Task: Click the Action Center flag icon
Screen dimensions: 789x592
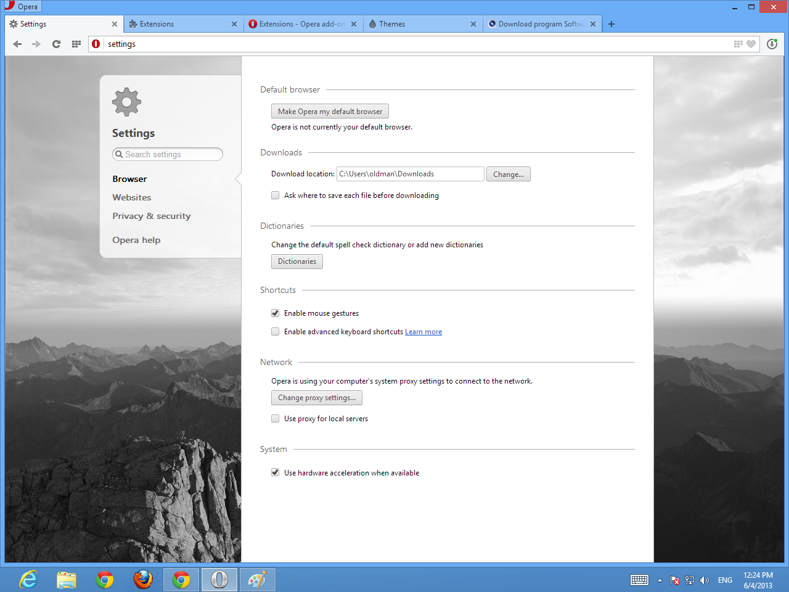Action: coord(675,580)
